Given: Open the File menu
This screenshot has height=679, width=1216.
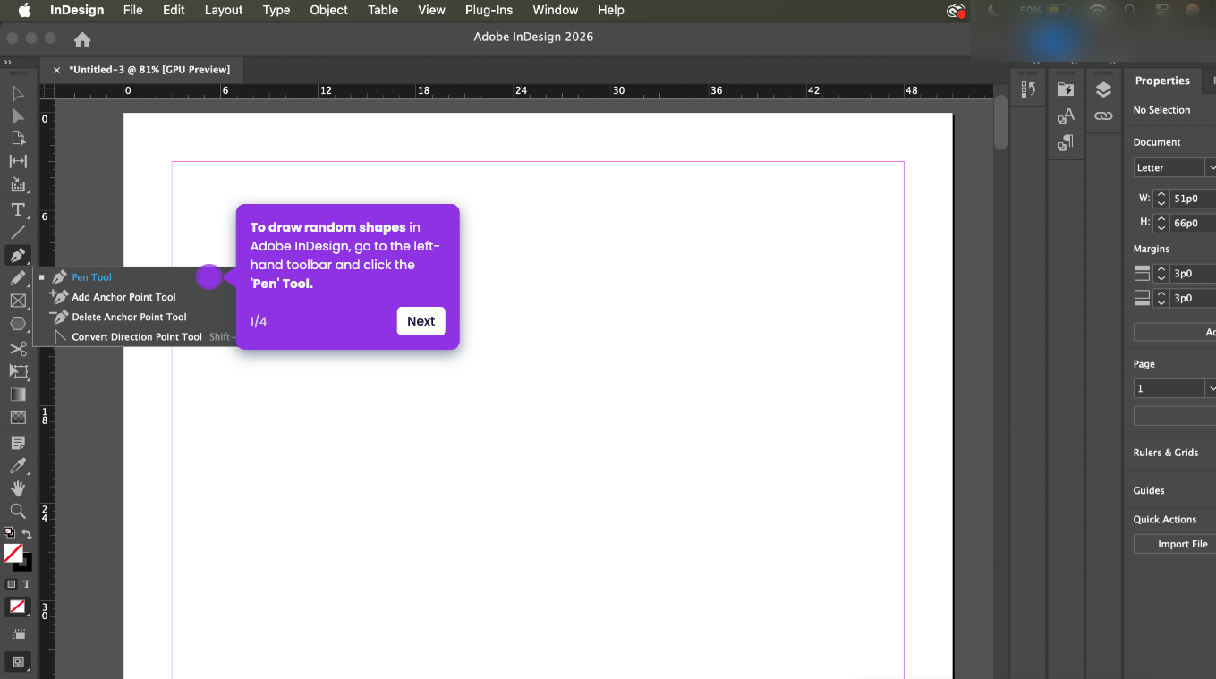Looking at the screenshot, I should click(x=132, y=10).
